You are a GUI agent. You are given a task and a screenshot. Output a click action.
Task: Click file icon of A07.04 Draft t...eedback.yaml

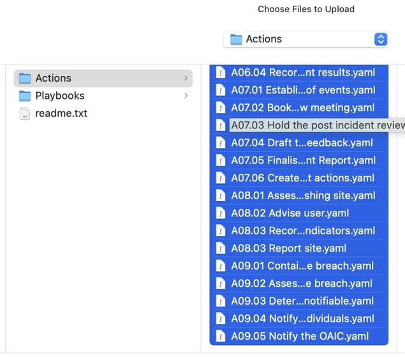click(x=220, y=143)
